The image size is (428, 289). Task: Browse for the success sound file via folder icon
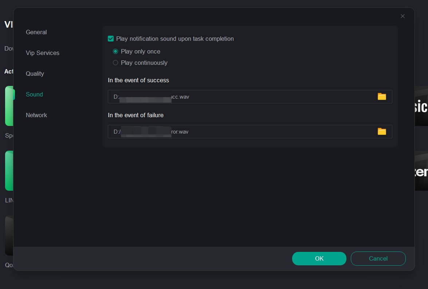[382, 96]
